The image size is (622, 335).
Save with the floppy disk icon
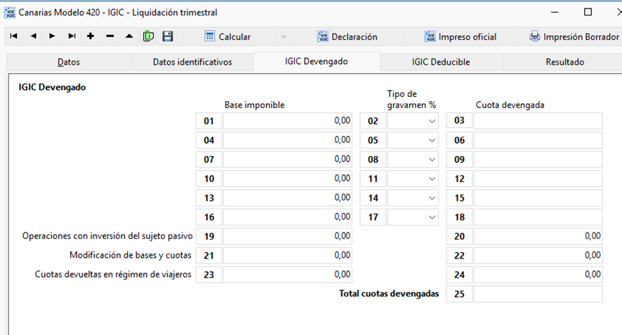tap(168, 36)
